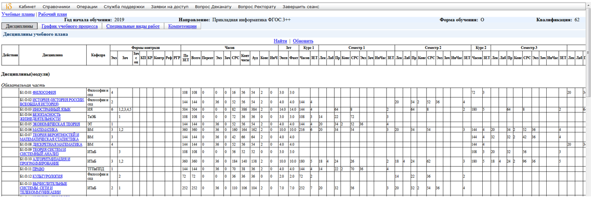Image resolution: width=594 pixels, height=202 pixels.
Task: Open ЭКОНОМИЧЕСКАЯ ТЕОРИЯ discipline link
Action: [x=56, y=124]
